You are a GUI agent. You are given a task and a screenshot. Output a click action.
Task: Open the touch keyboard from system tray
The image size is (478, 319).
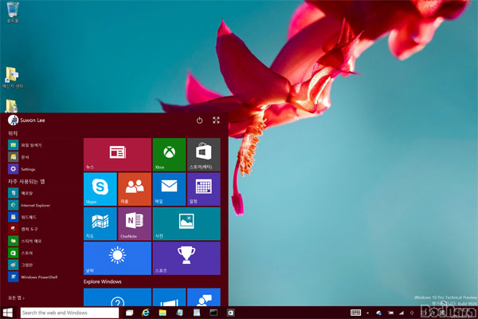[x=355, y=313]
